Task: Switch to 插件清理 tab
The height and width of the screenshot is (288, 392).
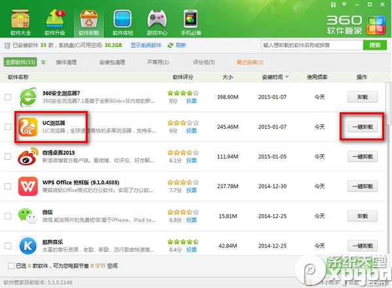Action: [x=66, y=62]
